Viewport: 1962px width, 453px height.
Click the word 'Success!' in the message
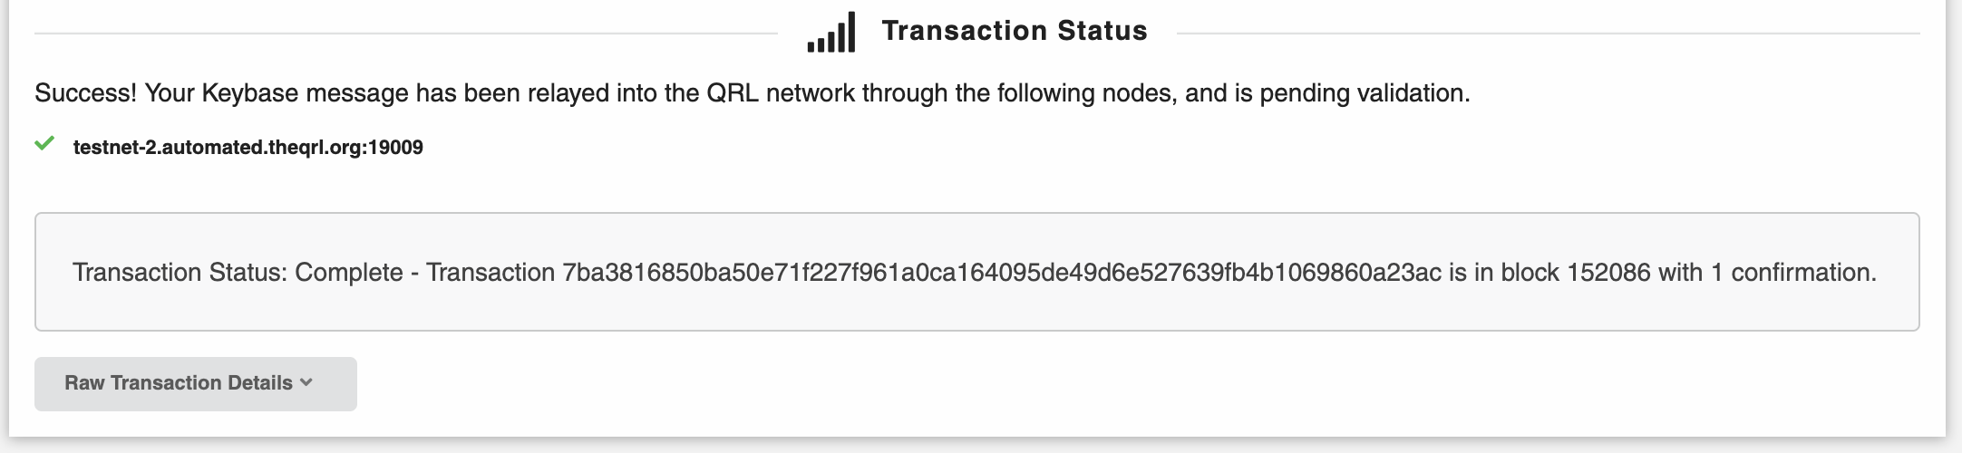85,93
